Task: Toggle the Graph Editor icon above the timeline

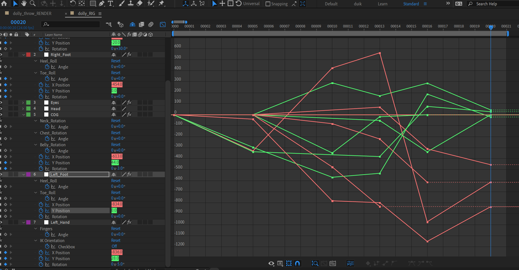Action: pyautogui.click(x=163, y=24)
